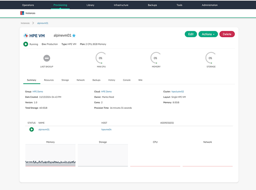Click the green play status icon in alpinevm01 row
This screenshot has width=256, height=190.
31,129
